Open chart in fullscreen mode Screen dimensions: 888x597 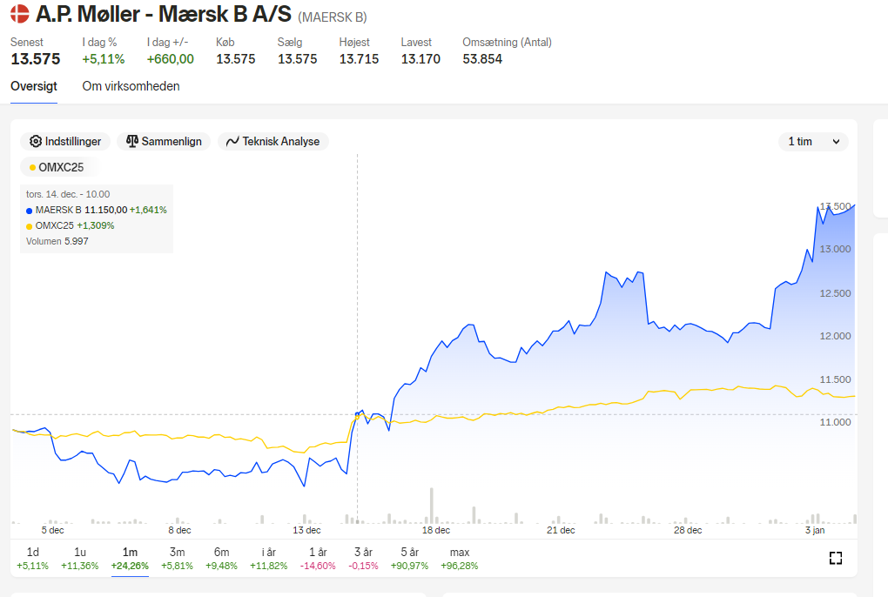836,558
